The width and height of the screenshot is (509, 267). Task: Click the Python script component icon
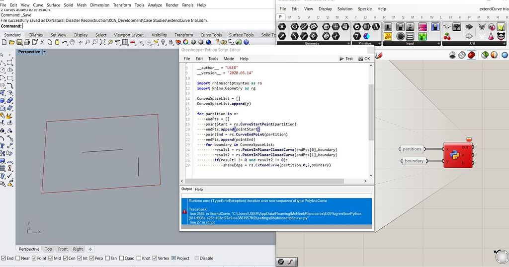click(455, 155)
